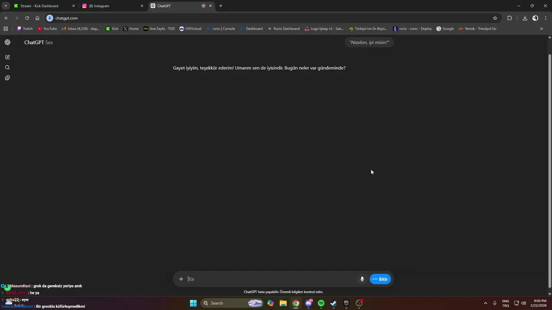The width and height of the screenshot is (552, 310).
Task: Open the Windows Start menu
Action: (x=193, y=303)
